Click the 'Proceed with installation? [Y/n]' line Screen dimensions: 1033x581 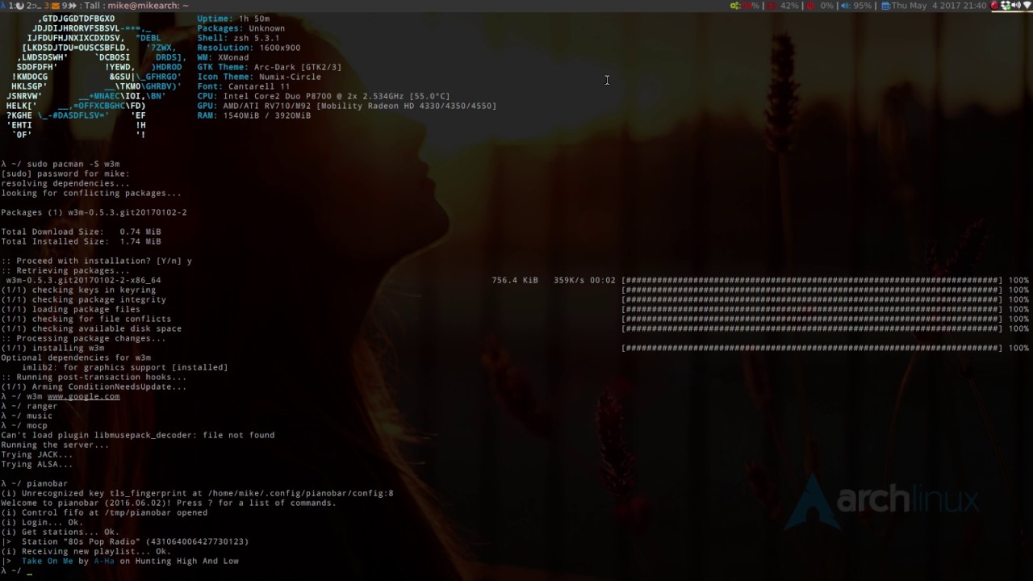[96, 261]
